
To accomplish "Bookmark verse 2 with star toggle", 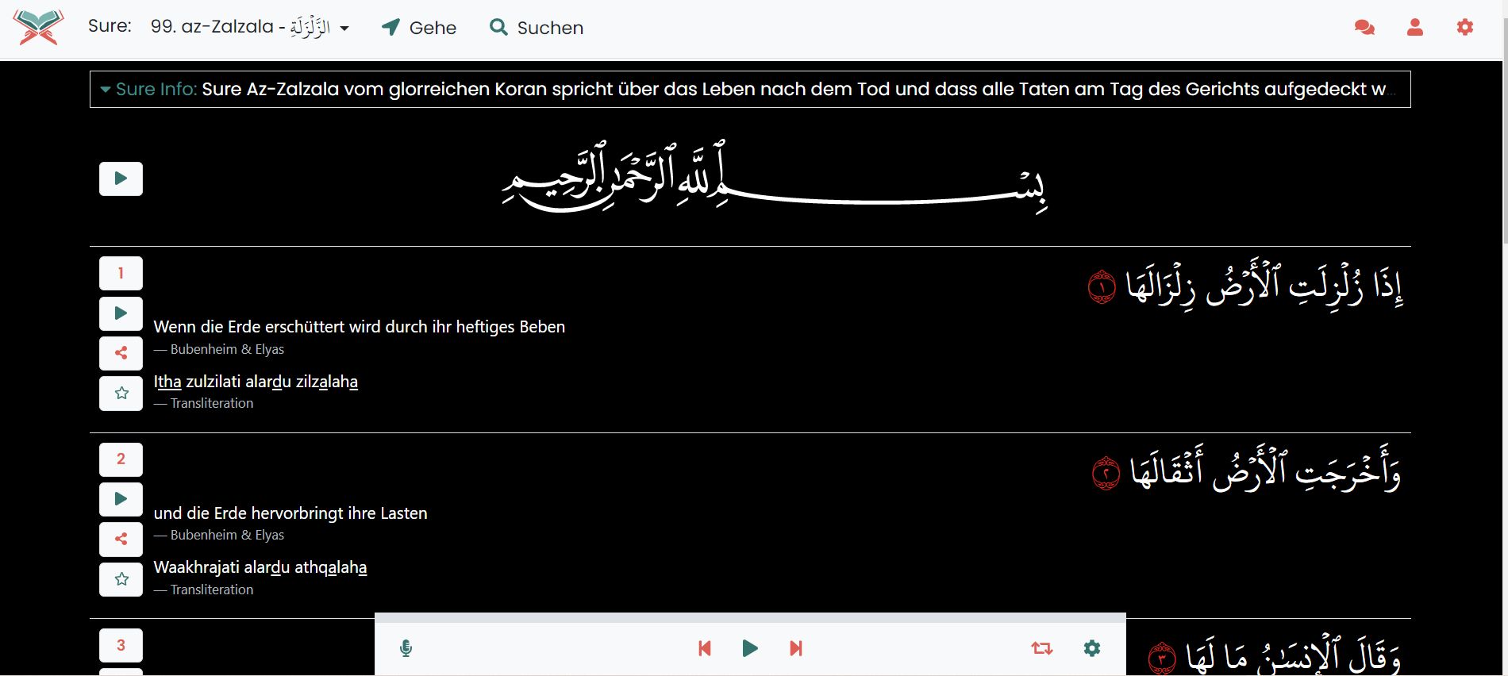I will 121,579.
